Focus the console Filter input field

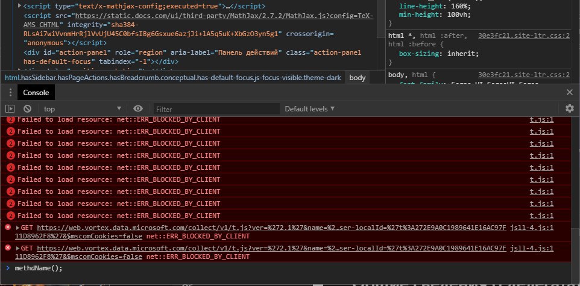point(216,109)
